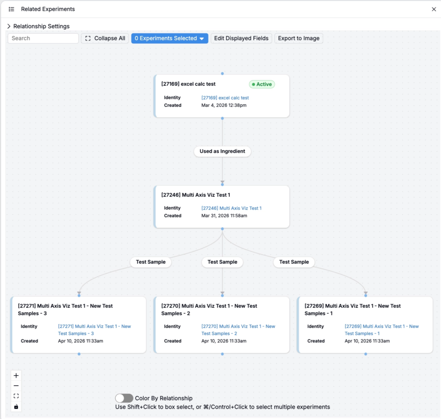Viewport: 441px width, 419px height.
Task: Click the Export to Image button
Action: click(298, 38)
